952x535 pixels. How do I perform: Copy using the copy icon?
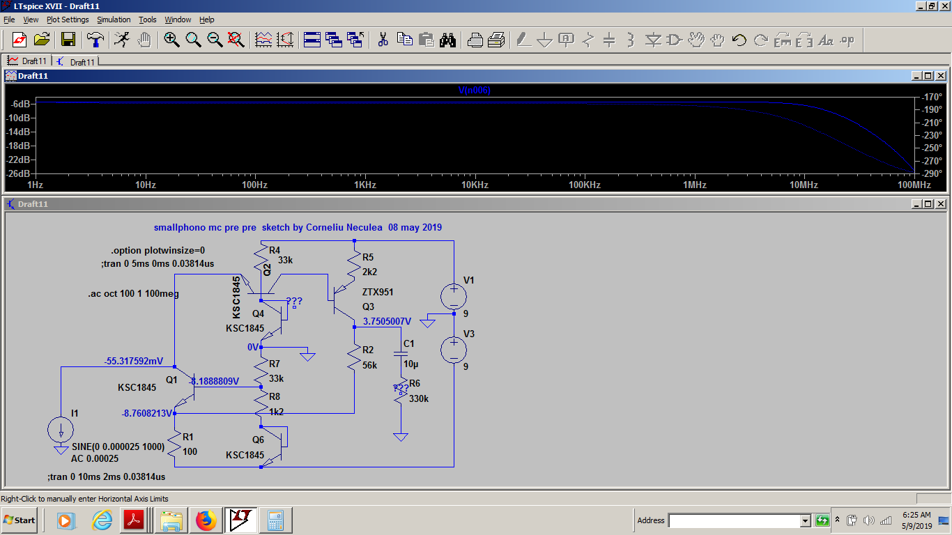coord(404,40)
